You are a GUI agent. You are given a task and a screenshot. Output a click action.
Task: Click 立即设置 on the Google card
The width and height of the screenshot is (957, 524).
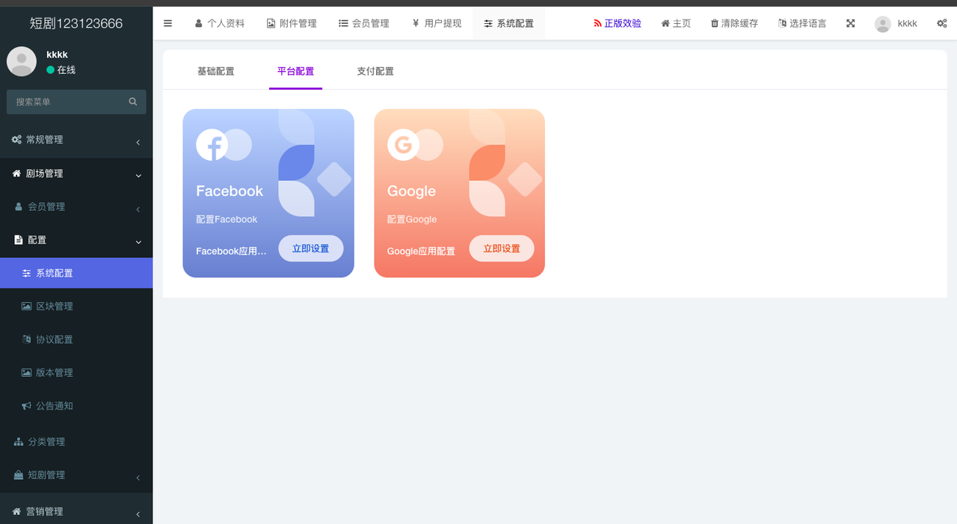click(502, 248)
